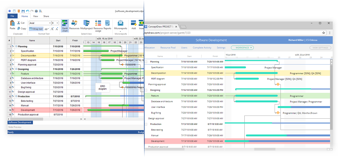Toggle the Wrap text button

(36, 29)
